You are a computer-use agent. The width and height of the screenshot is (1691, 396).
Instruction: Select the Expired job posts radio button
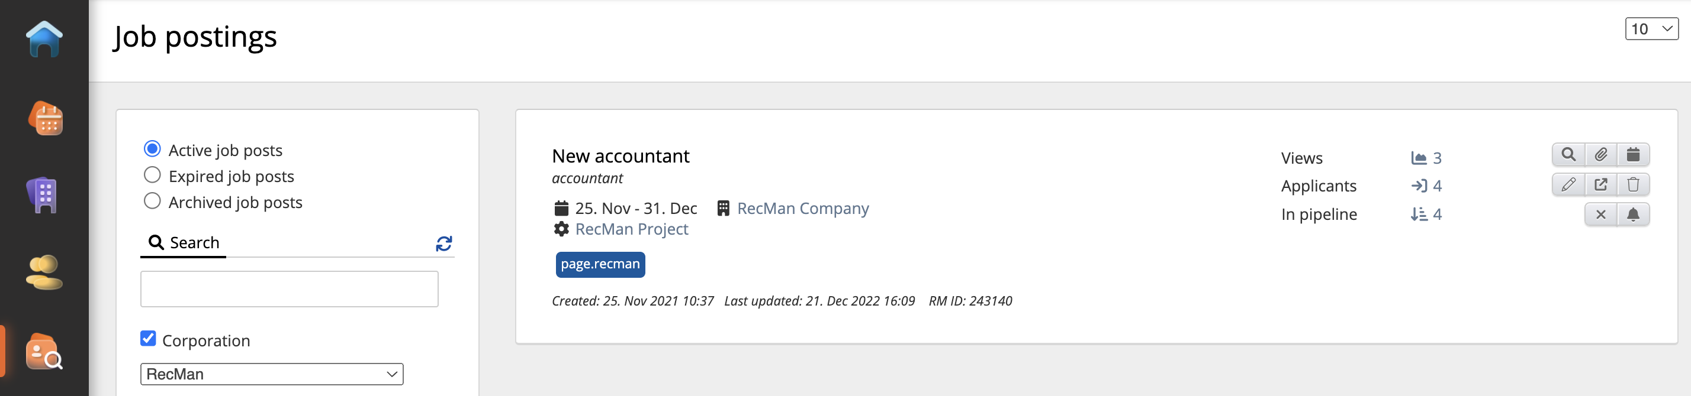click(152, 176)
